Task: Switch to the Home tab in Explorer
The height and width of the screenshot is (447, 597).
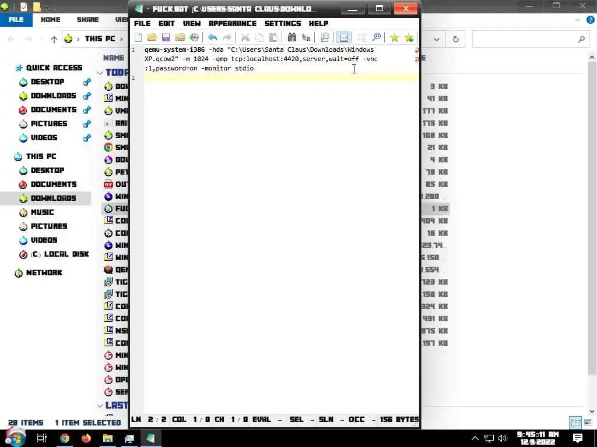Action: click(x=50, y=20)
